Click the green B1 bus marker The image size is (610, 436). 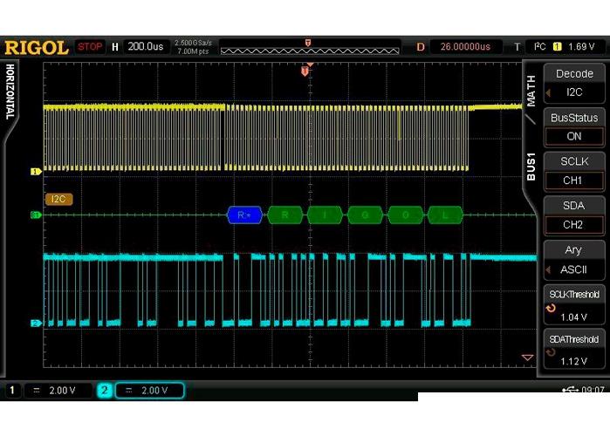pyautogui.click(x=36, y=215)
